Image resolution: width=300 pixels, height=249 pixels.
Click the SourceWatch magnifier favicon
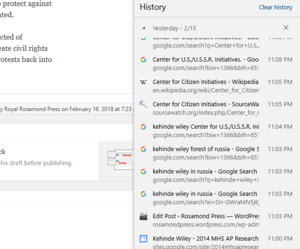coord(144,104)
